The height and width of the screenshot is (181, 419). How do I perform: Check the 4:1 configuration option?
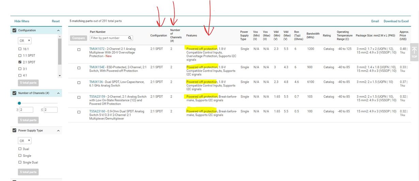(x=20, y=75)
